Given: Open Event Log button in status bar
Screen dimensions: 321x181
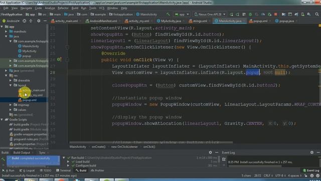Looking at the screenshot, I should 311,170.
